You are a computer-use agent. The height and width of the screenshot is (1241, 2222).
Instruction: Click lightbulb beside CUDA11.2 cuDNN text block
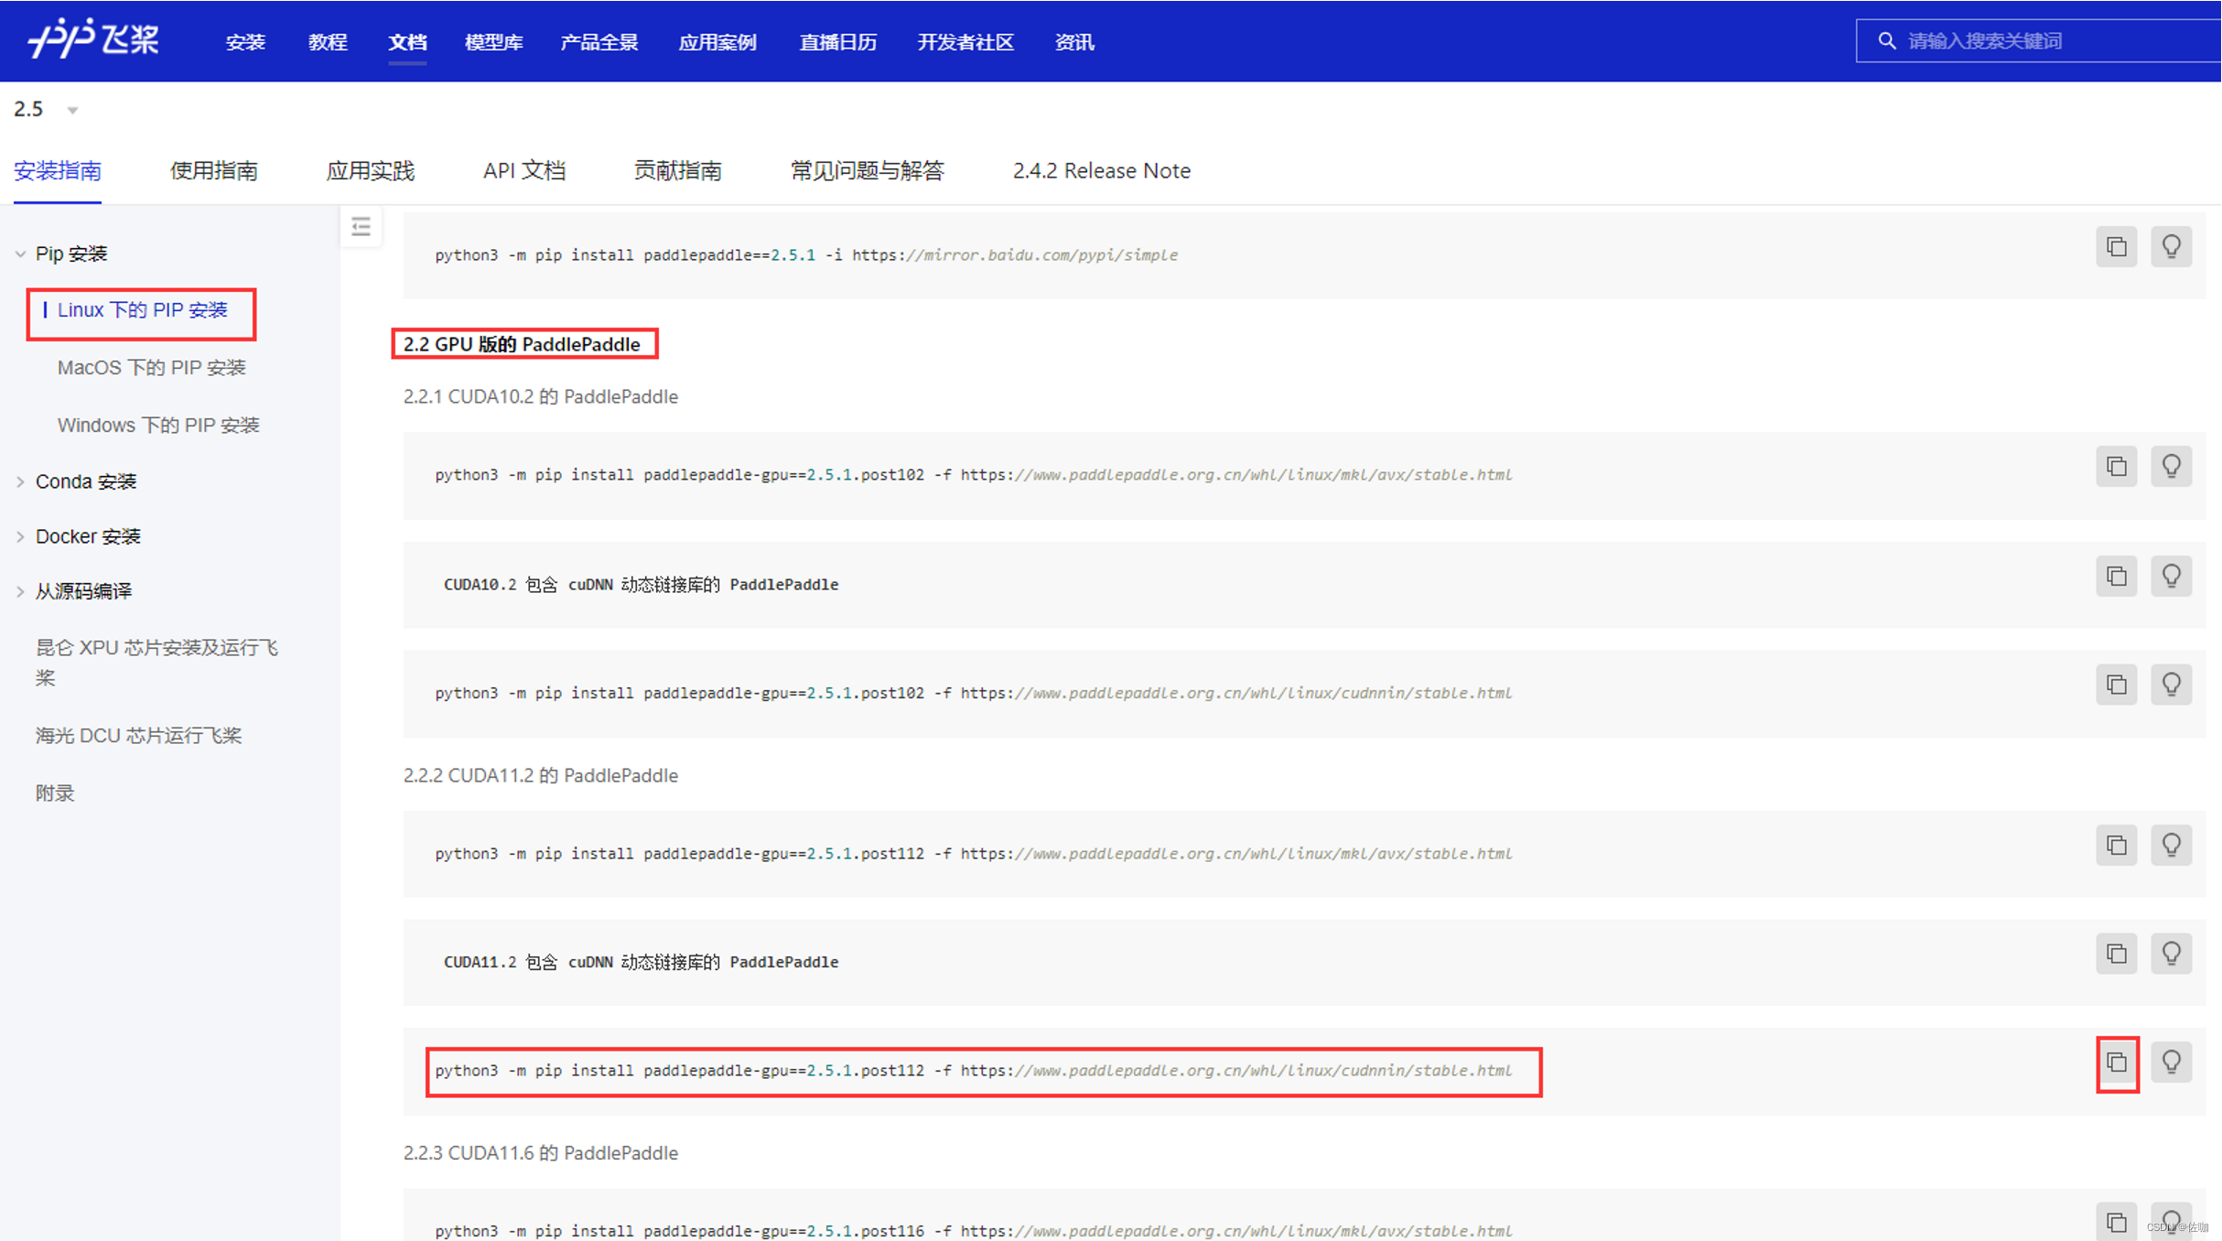[2171, 954]
